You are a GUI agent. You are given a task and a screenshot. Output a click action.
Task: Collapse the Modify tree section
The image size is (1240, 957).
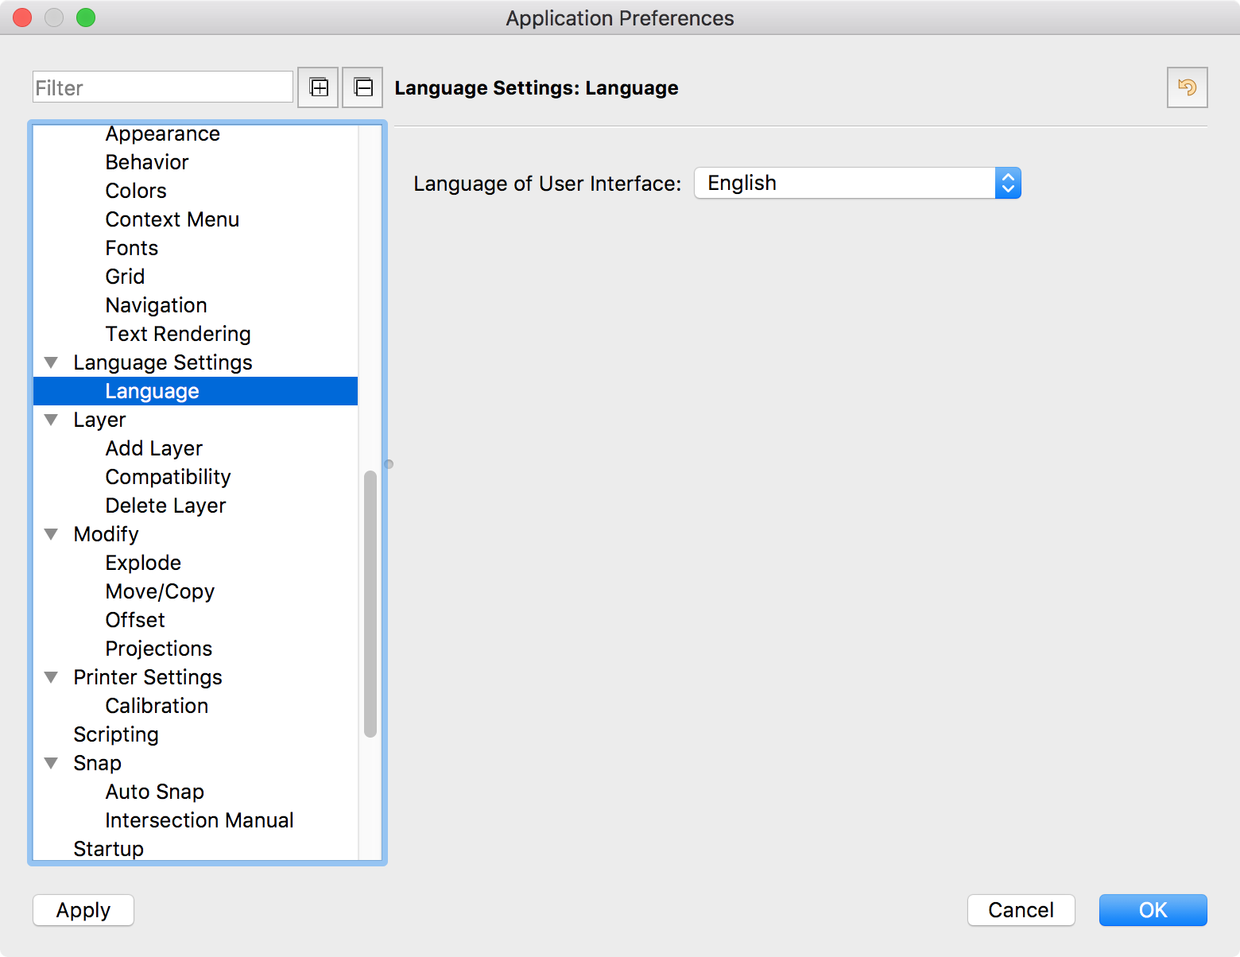click(52, 534)
